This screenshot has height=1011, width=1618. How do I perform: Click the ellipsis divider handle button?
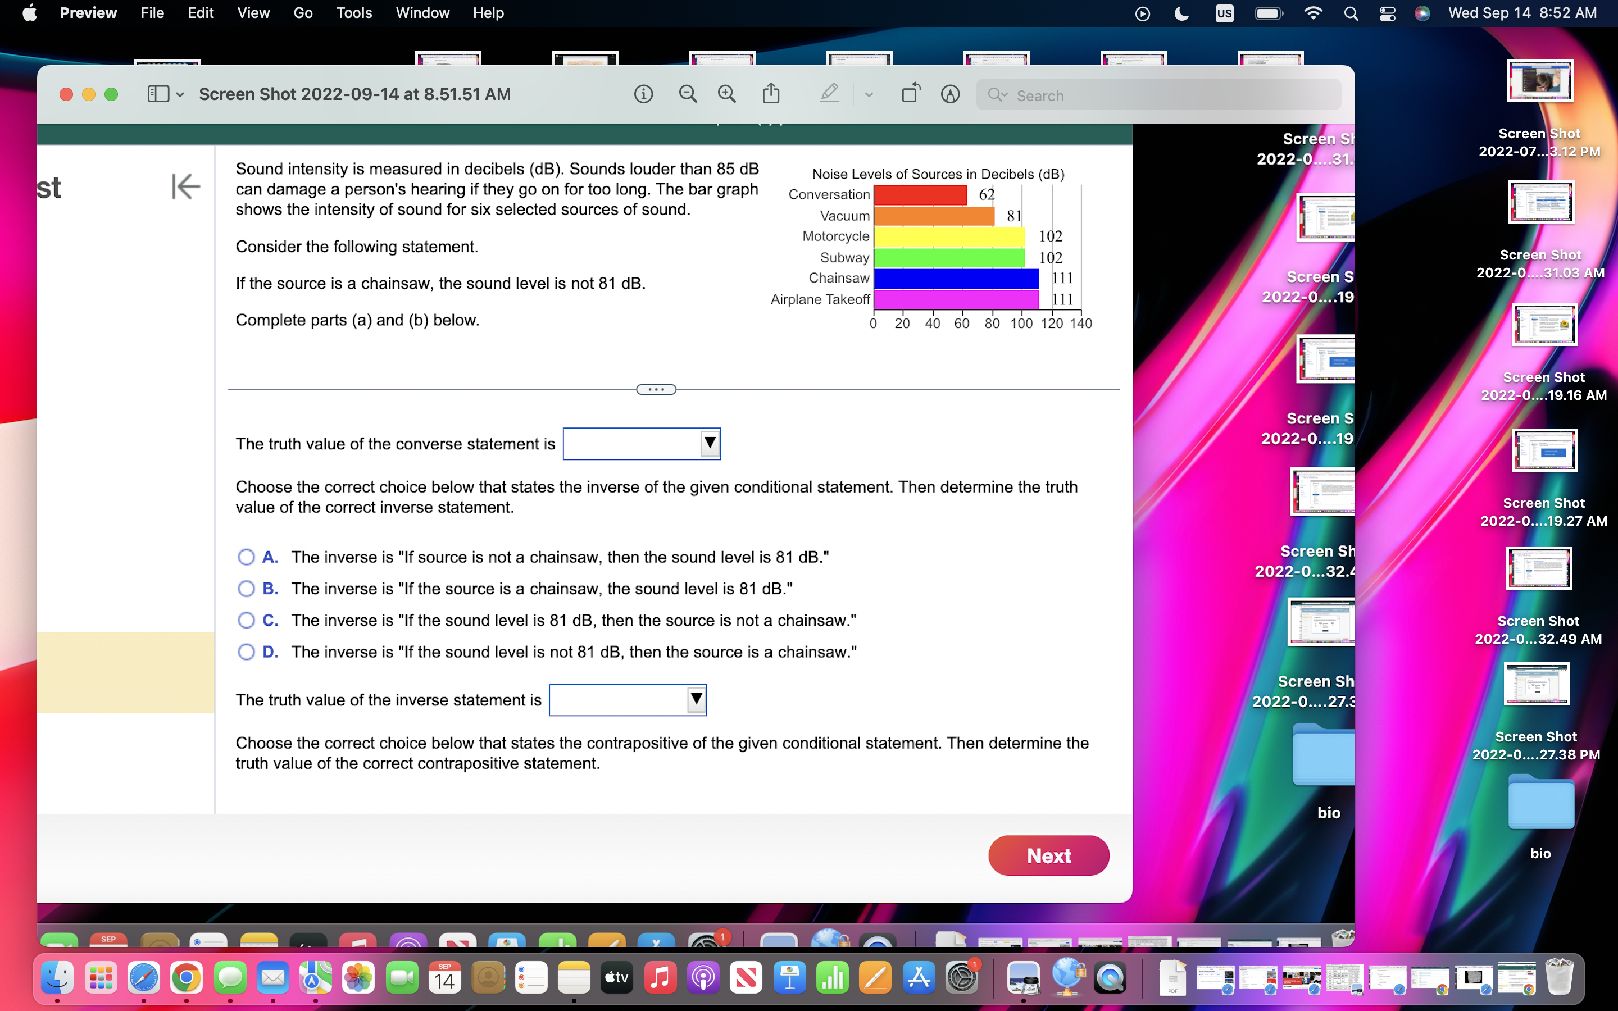click(x=656, y=389)
